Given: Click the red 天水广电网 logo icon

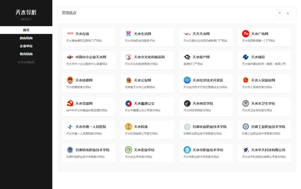Looking at the screenshot, I should coord(246,34).
